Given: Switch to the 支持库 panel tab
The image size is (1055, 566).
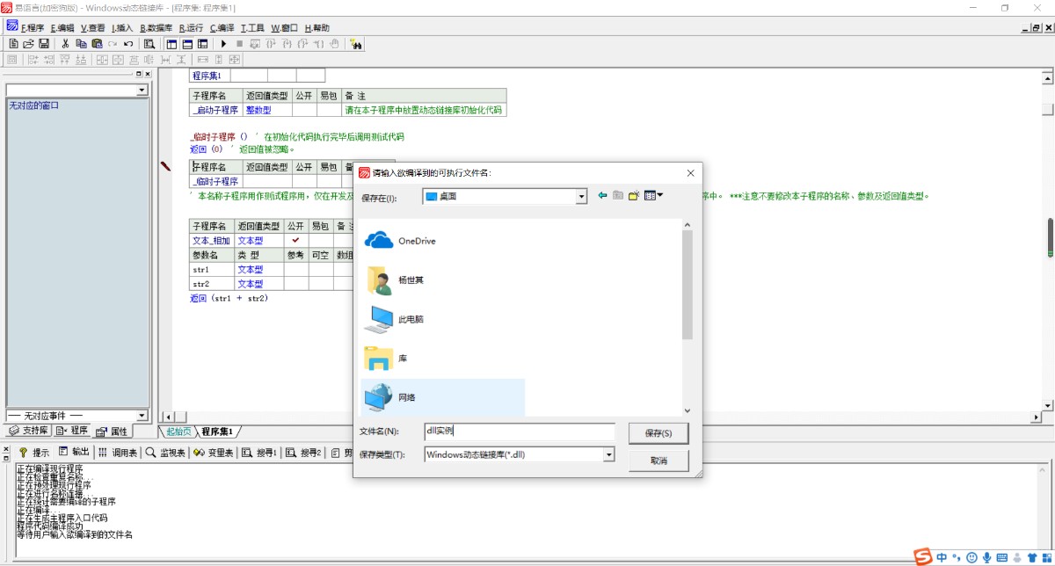Looking at the screenshot, I should [29, 431].
